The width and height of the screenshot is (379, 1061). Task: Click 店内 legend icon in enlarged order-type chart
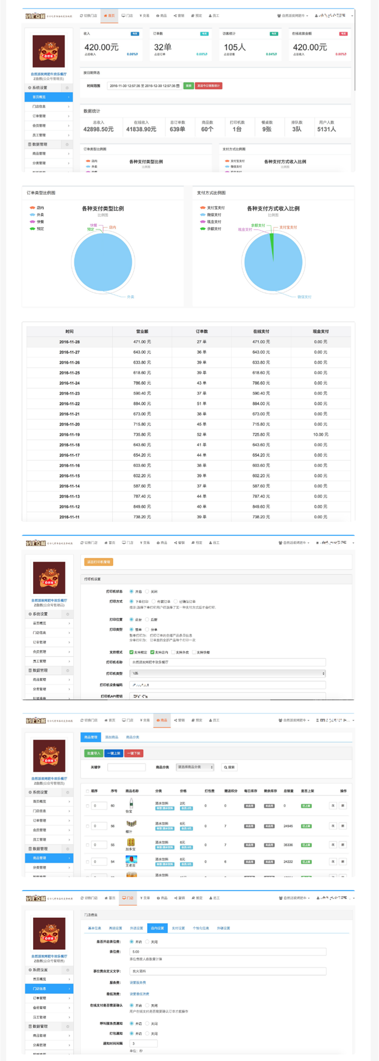coord(32,208)
